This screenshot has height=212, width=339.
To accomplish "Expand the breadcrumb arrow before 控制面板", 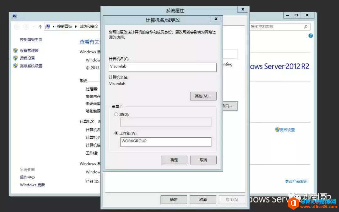I will pos(53,26).
